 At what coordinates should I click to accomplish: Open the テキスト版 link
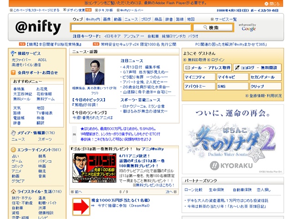tap(105, 10)
